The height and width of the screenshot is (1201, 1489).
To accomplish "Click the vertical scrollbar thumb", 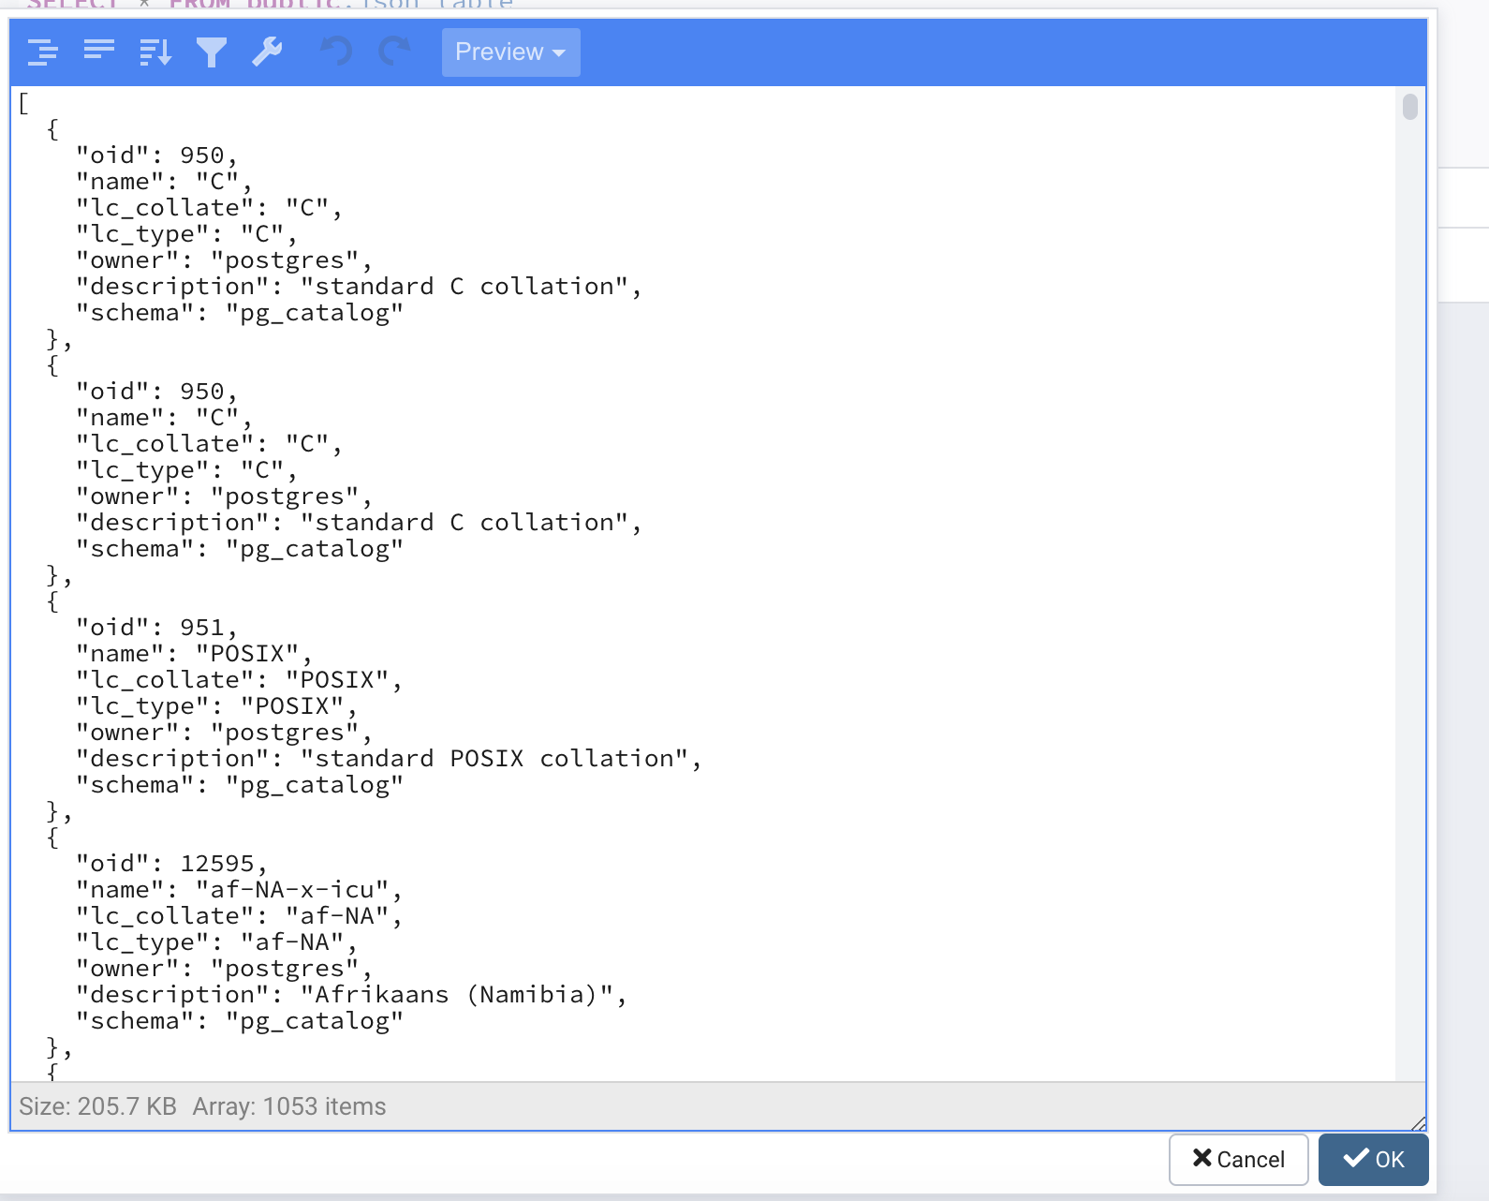I will coord(1409,107).
